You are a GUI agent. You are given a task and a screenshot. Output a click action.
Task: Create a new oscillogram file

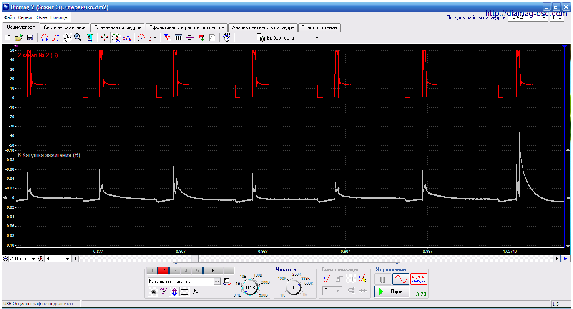point(8,38)
